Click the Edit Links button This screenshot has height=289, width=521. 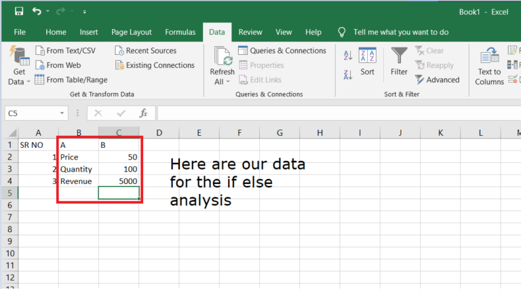260,80
